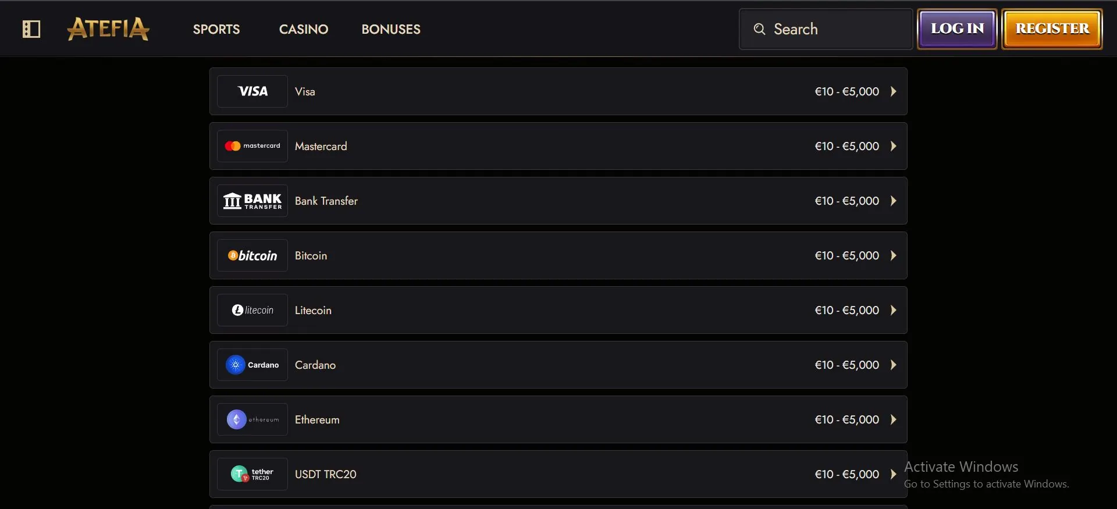Expand the USDT TRC20 row chevron
1117x509 pixels.
point(894,474)
